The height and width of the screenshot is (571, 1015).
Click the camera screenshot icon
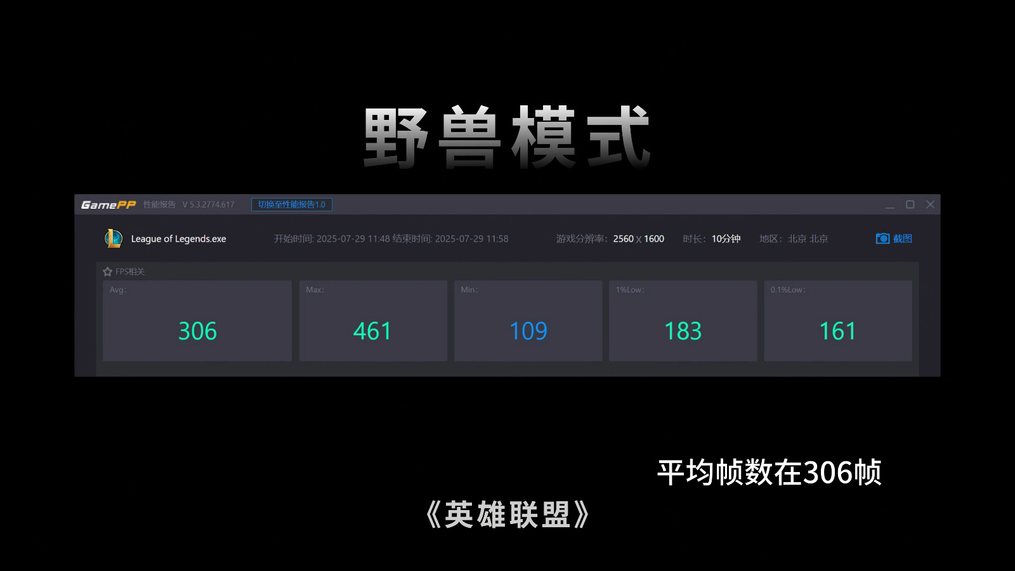882,239
